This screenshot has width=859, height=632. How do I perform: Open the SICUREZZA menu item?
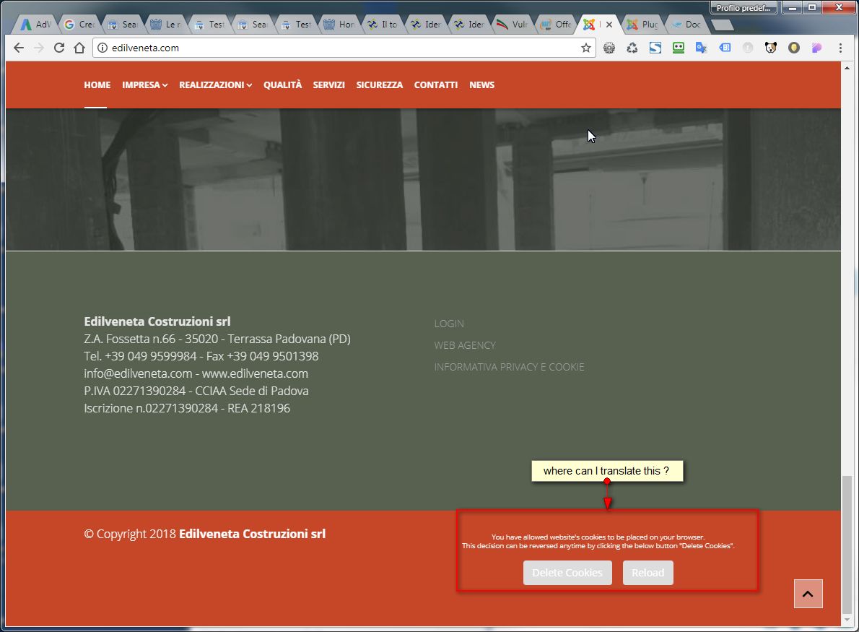pos(379,85)
